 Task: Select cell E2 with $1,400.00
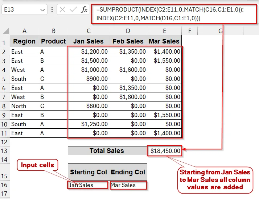164,51
